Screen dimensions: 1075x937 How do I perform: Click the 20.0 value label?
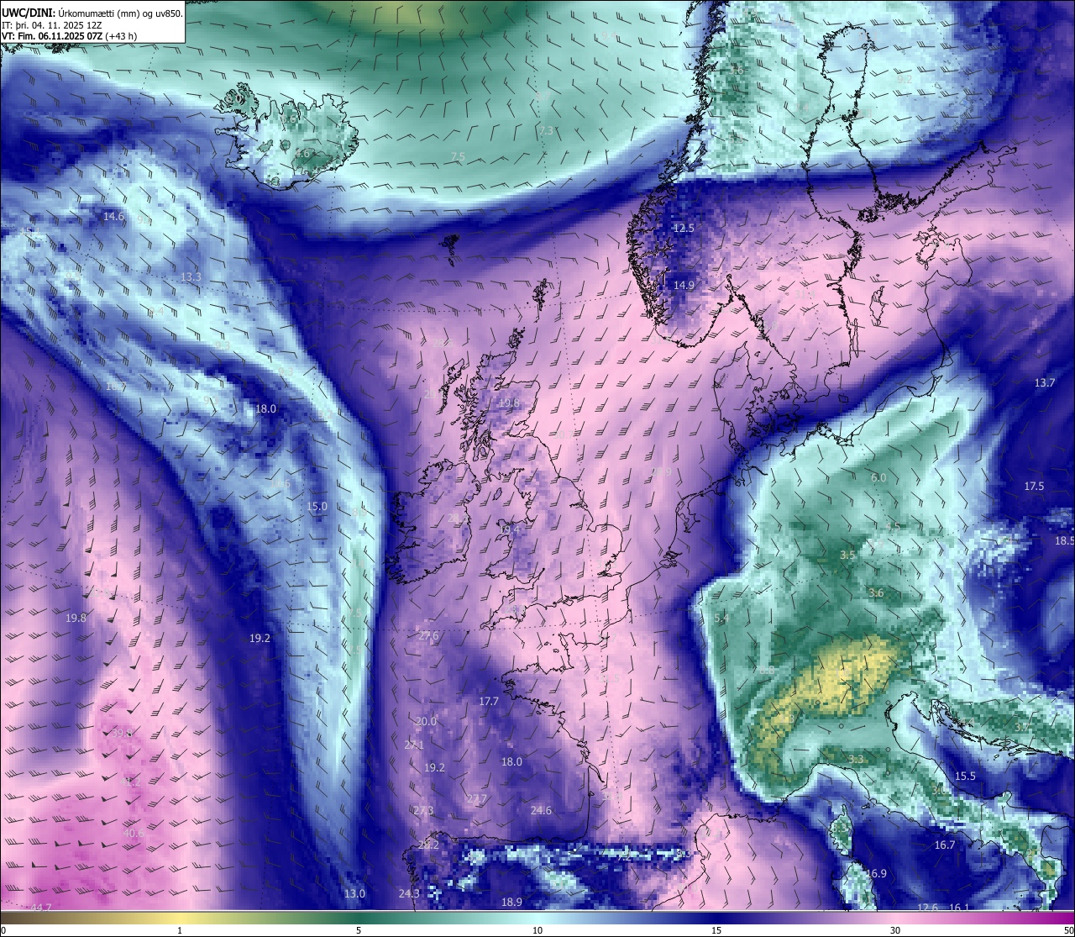point(426,722)
